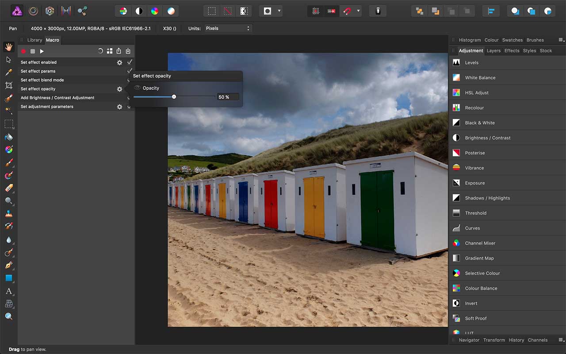Click the Select All marquee toolbar icon
The height and width of the screenshot is (354, 566).
[x=212, y=11]
